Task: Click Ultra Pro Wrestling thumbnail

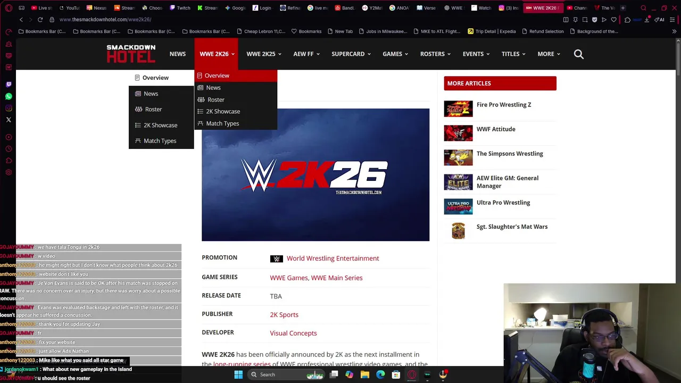Action: point(458,206)
